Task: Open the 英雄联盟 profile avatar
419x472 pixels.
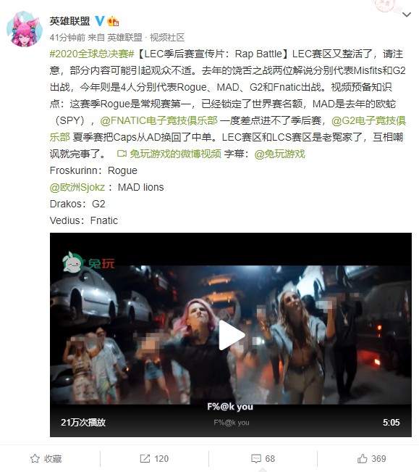Action: point(25,29)
